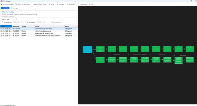Select the row Backup wurde abgebrochen
Image resolution: width=197 pixels, height=106 pixels.
click(x=39, y=33)
